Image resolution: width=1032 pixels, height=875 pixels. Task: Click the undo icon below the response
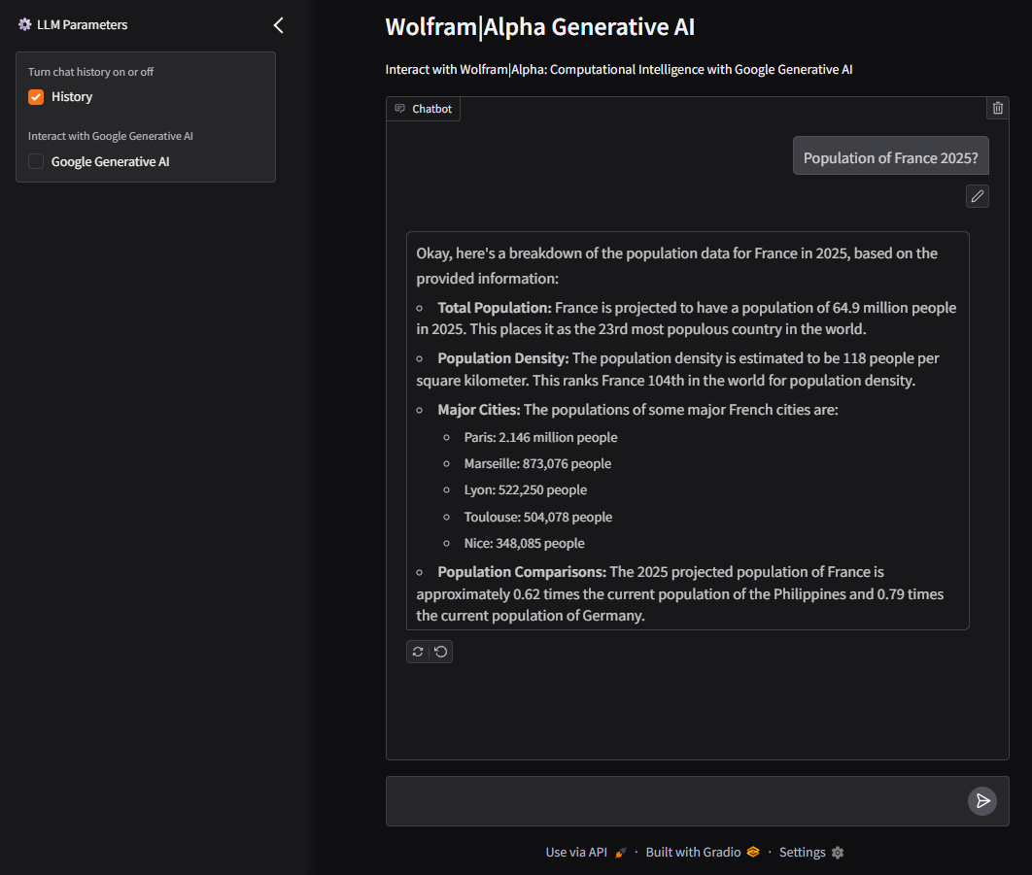tap(441, 652)
